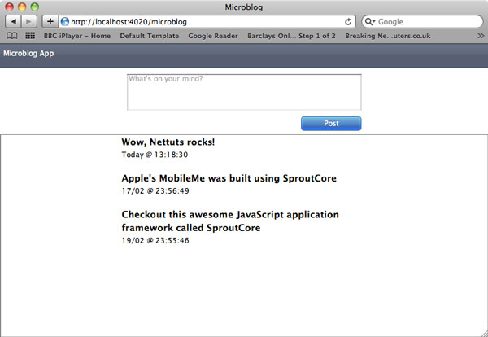Click the 'Today @ 13:18:30' timestamp
The width and height of the screenshot is (488, 337).
point(155,155)
